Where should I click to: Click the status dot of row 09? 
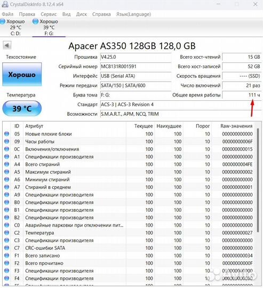tap(6, 141)
